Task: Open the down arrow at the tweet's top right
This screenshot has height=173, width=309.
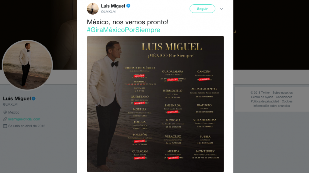Action: click(x=221, y=8)
